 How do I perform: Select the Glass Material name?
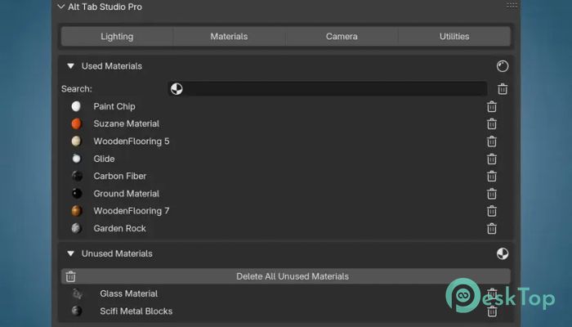pos(129,293)
